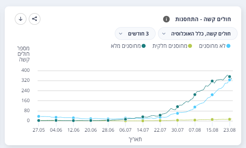Click the dark green data point at 07.08
Screen dimensions: 246x148
pyautogui.click(x=195, y=95)
